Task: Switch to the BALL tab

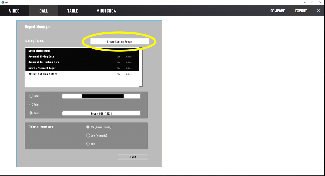Action: click(x=43, y=11)
